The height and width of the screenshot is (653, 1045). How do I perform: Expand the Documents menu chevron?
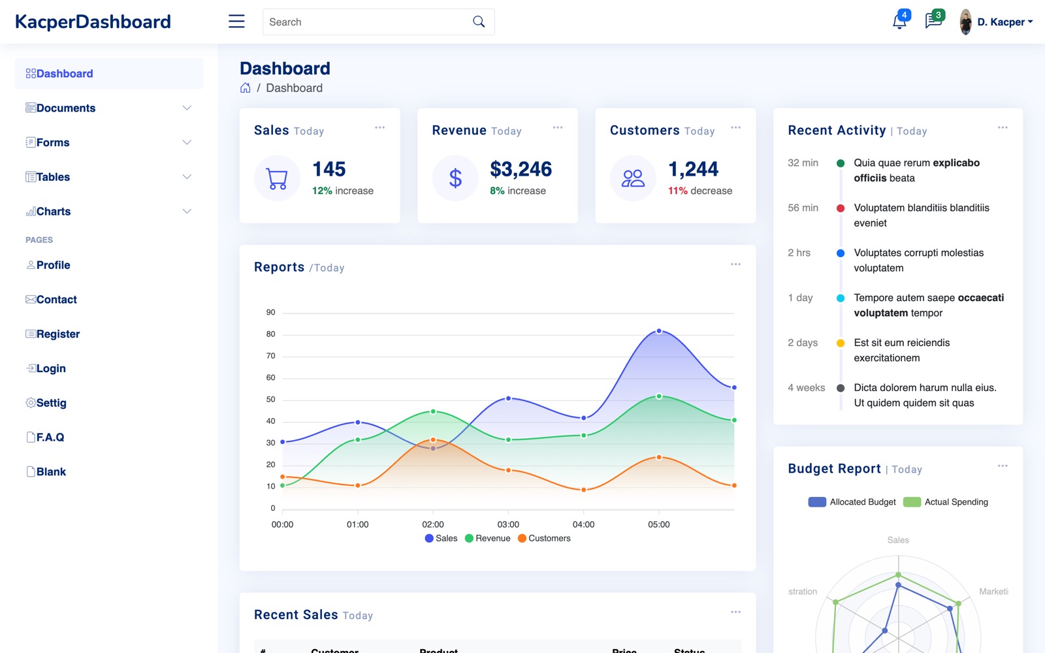(187, 108)
